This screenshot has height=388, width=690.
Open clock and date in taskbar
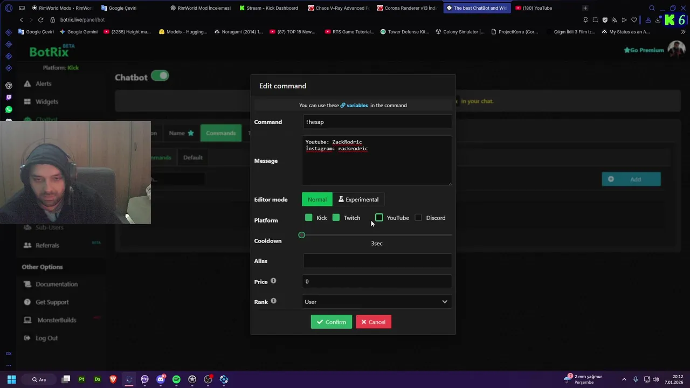(x=674, y=379)
